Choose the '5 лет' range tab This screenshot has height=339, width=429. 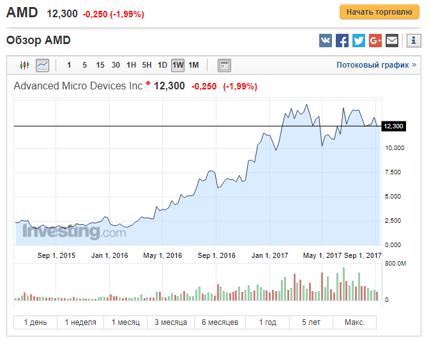(312, 322)
